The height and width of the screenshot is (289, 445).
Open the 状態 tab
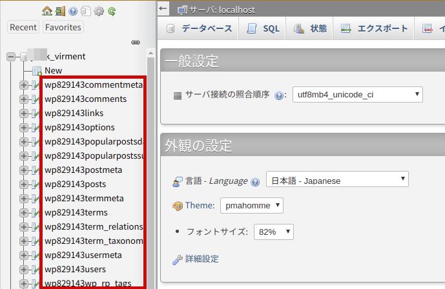point(310,28)
